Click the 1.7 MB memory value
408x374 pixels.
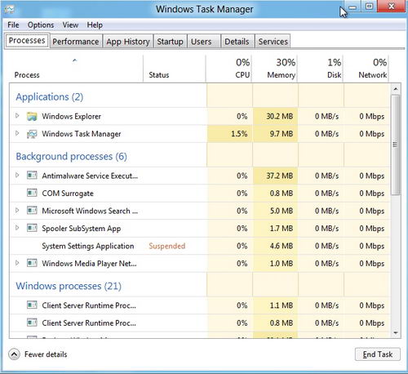click(282, 228)
